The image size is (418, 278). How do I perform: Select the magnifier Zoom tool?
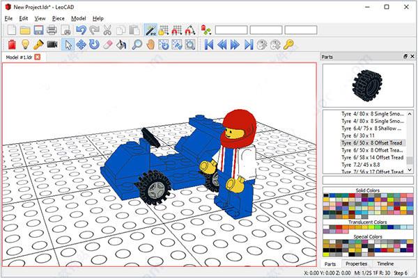click(136, 44)
